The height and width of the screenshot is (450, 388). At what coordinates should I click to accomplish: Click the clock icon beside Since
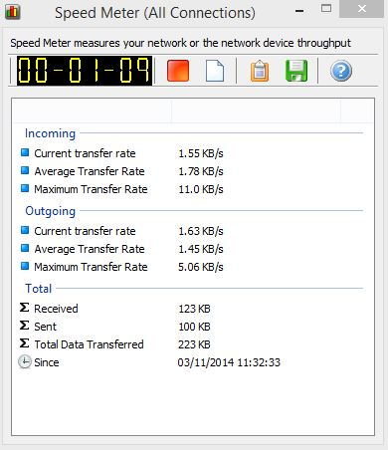coord(25,362)
